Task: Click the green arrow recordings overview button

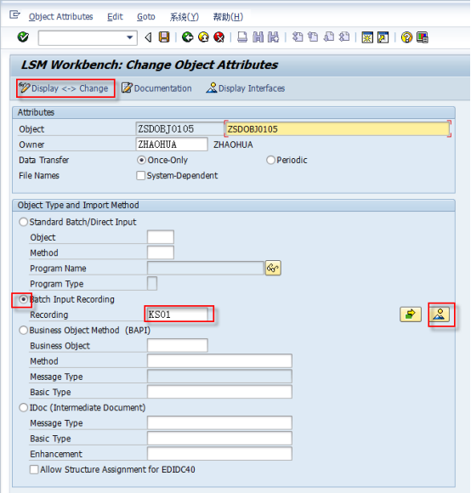Action: [x=411, y=314]
